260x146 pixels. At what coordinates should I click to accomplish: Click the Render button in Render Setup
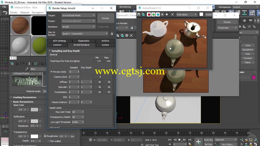click(x=105, y=18)
